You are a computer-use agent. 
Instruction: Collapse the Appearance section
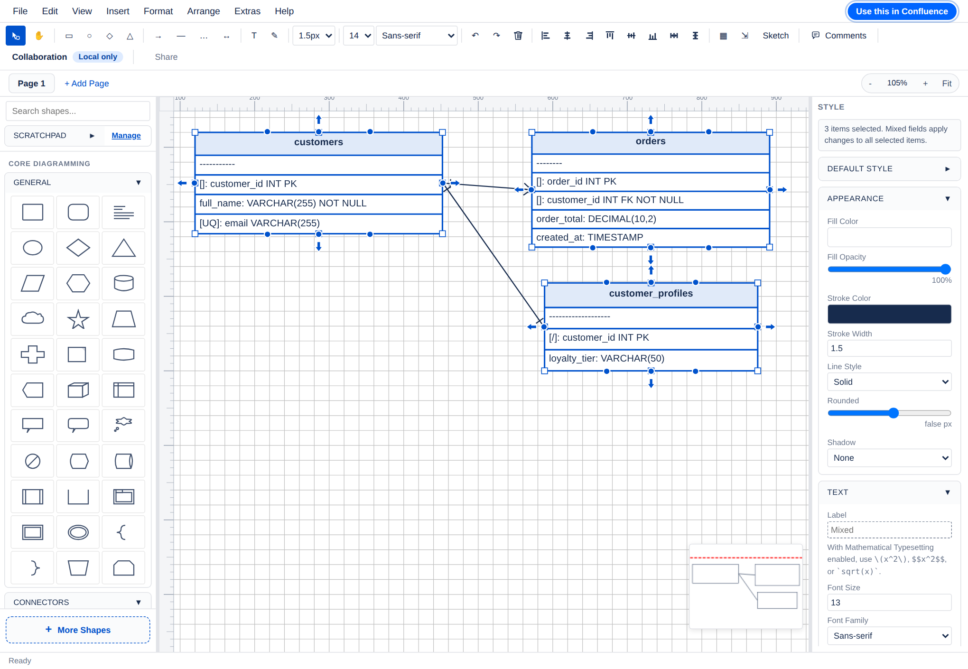coord(889,199)
